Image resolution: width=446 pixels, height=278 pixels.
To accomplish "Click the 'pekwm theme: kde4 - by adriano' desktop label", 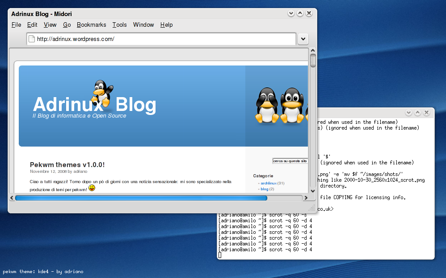I will click(43, 271).
